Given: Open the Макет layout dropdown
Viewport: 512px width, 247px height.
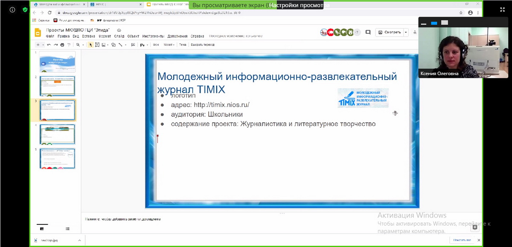Looking at the screenshot, I should (169, 45).
